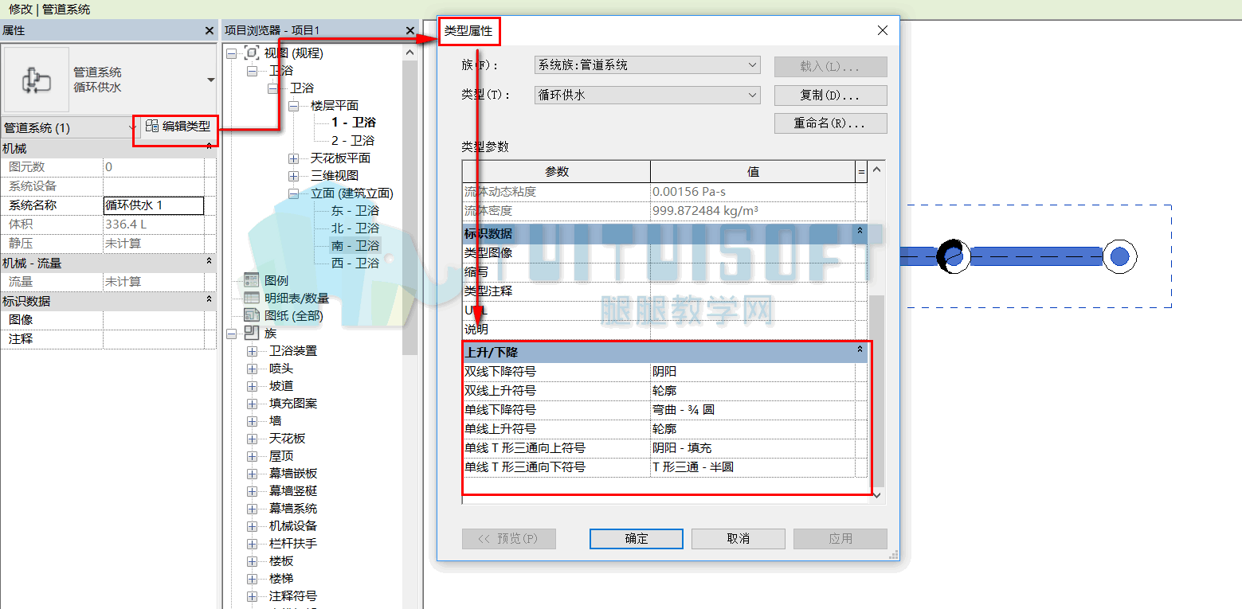The image size is (1242, 609).
Task: Select the 南 - 卫浴 elevation view
Action: click(x=355, y=246)
